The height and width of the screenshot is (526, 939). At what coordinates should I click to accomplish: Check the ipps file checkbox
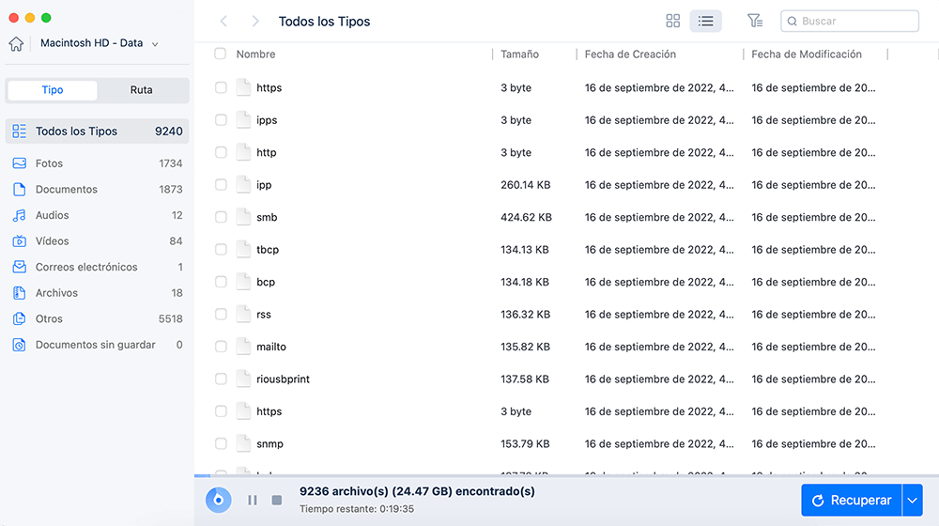(x=221, y=120)
